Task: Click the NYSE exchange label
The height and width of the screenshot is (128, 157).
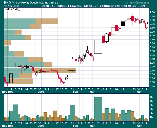Action: (x=54, y=3)
